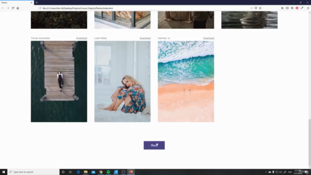The height and width of the screenshot is (175, 311).
Task: Open the Firefox account icon
Action: [292, 8]
